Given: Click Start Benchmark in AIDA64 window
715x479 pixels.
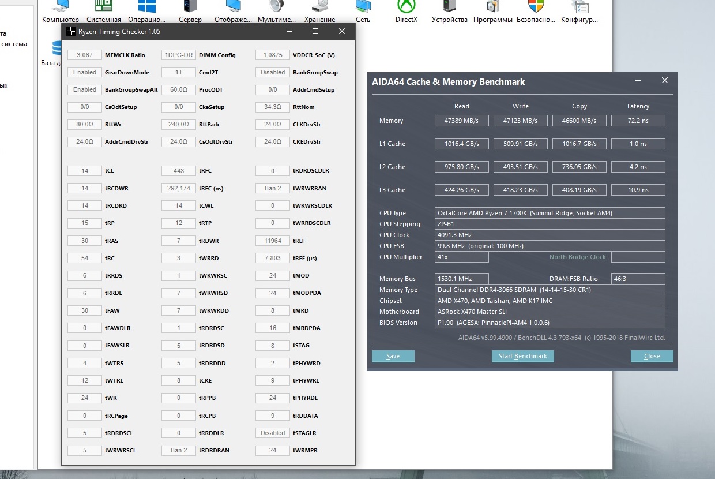Looking at the screenshot, I should coord(523,356).
